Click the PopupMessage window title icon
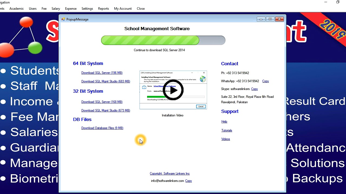346x194 pixels. click(x=63, y=19)
